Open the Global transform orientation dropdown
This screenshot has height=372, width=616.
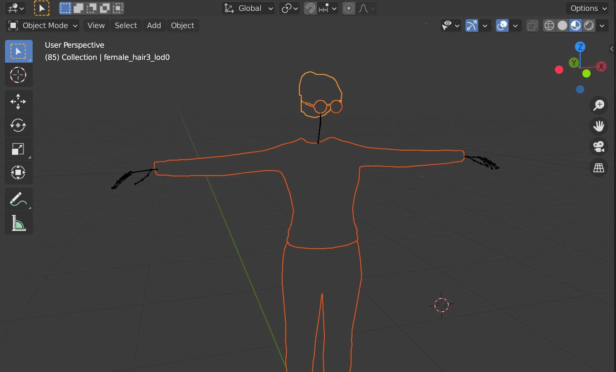[x=249, y=8]
